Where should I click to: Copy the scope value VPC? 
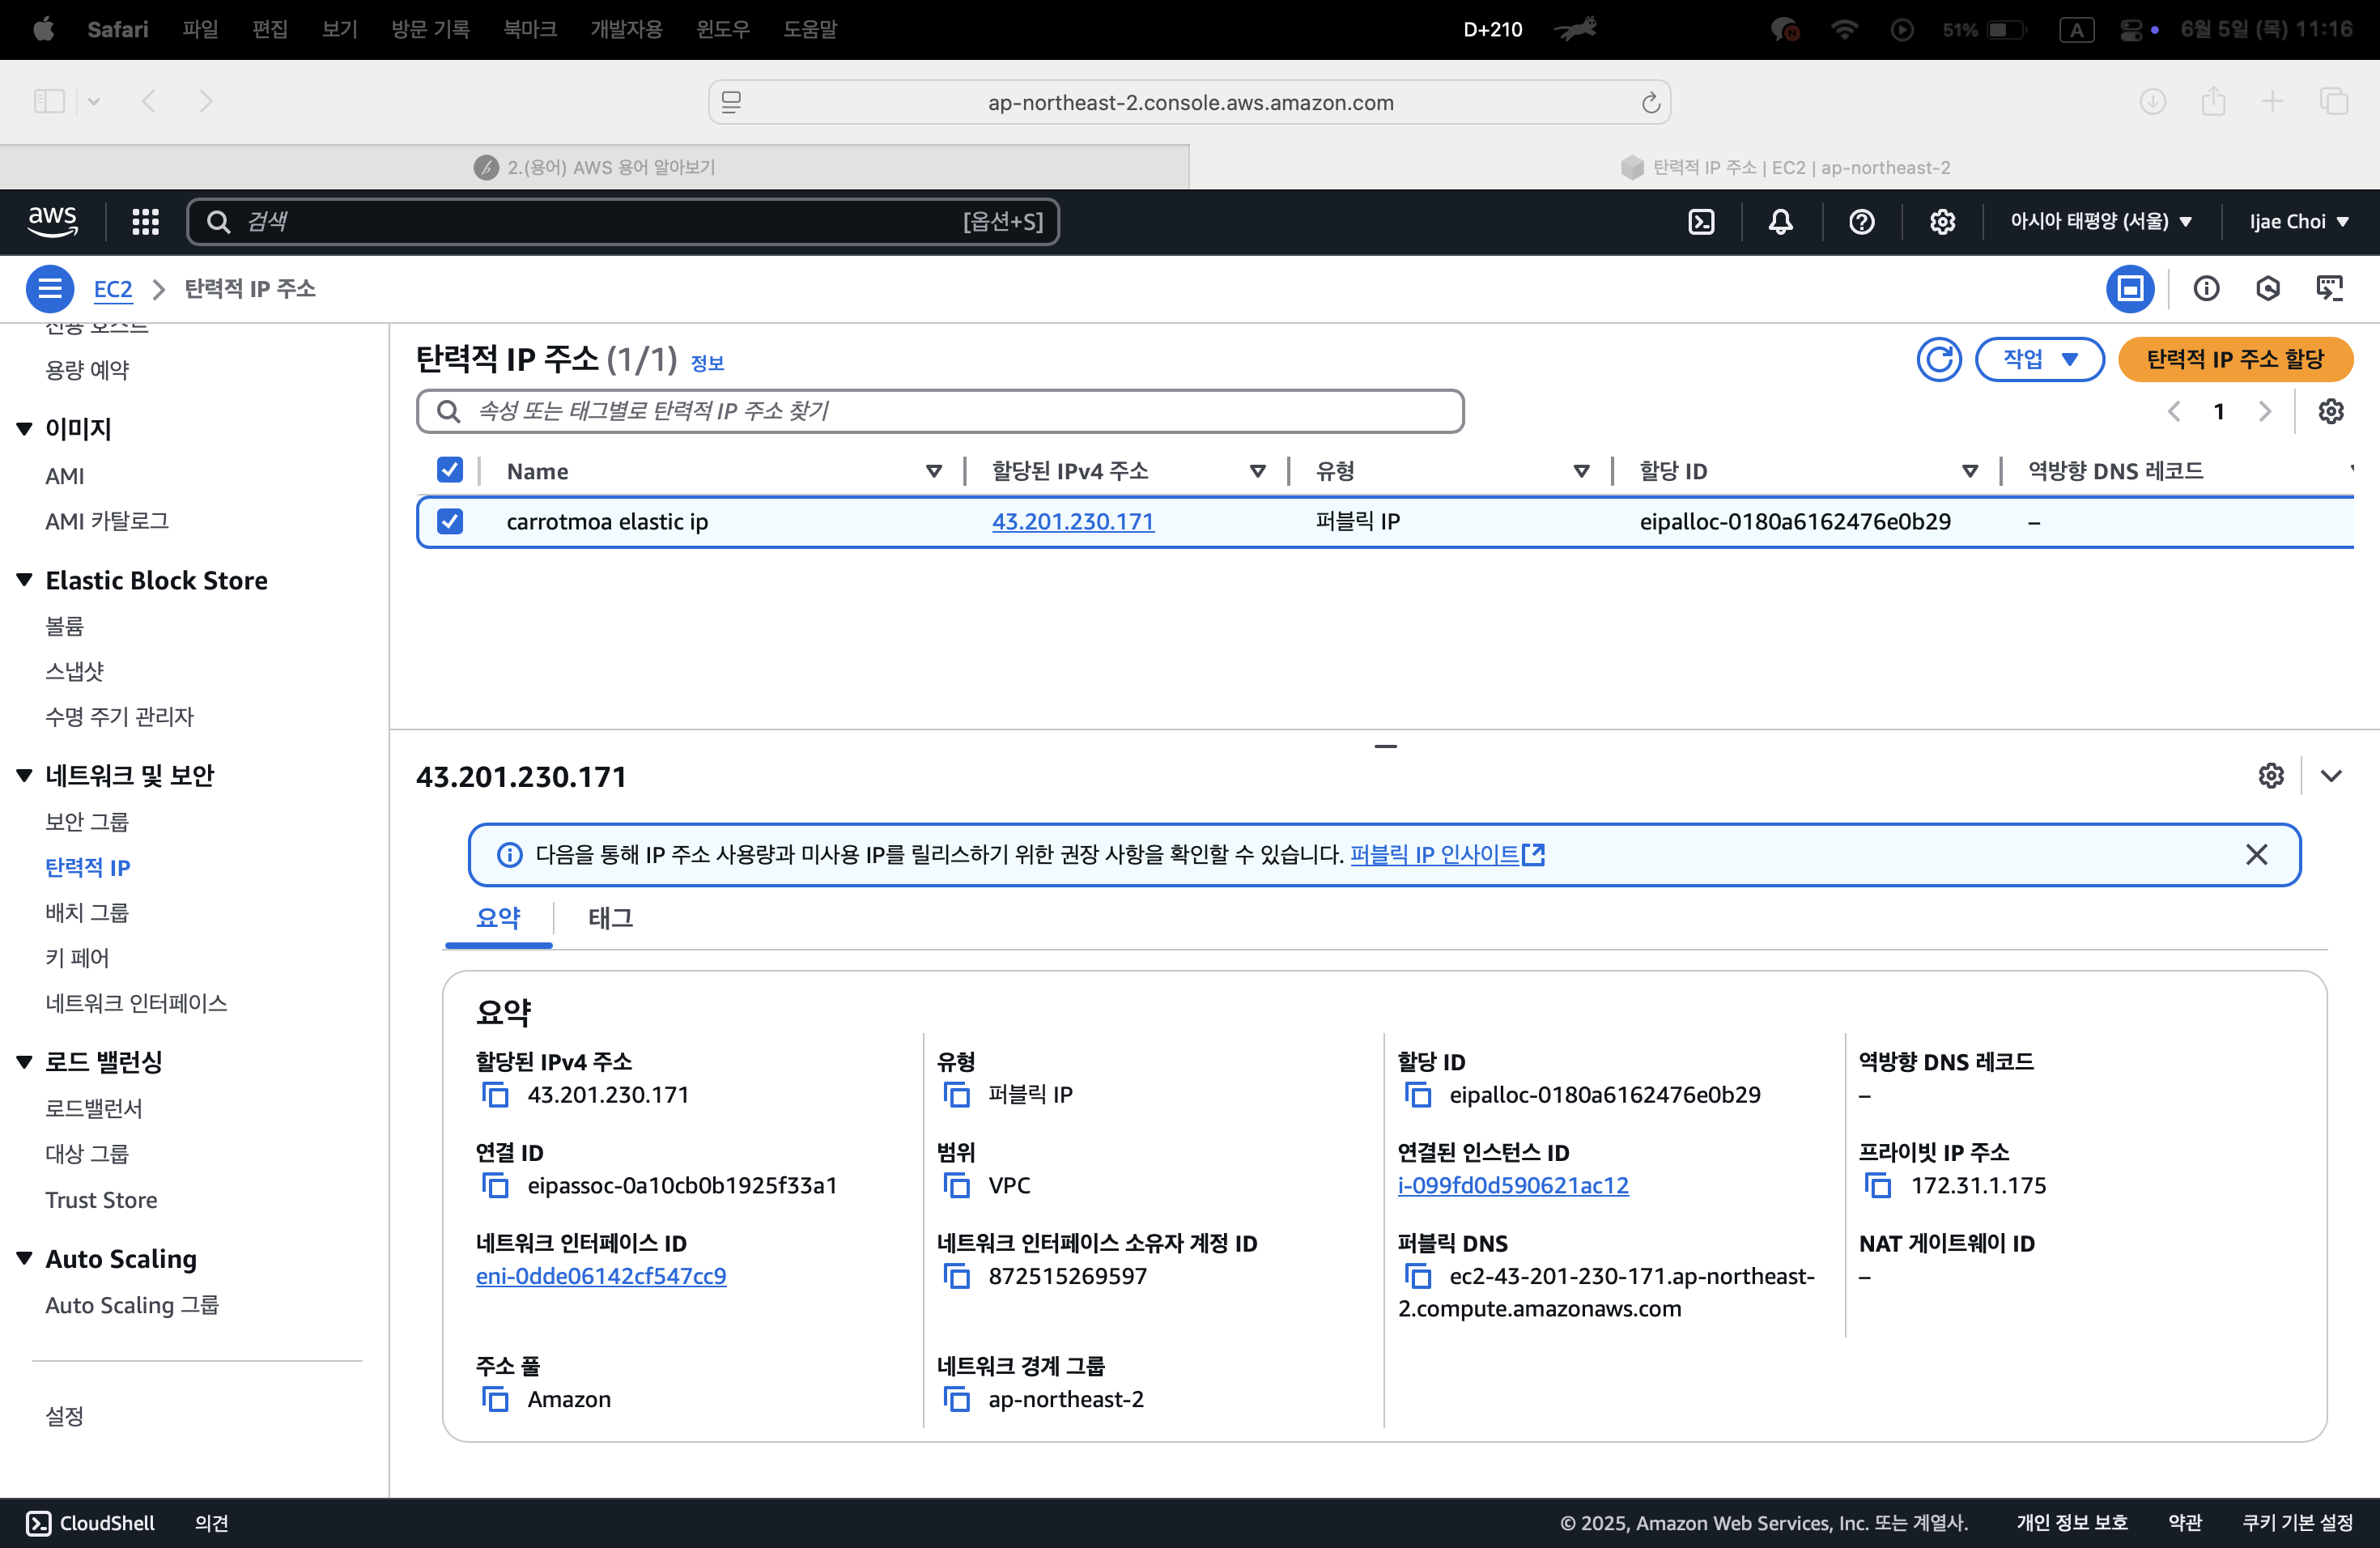click(x=957, y=1185)
